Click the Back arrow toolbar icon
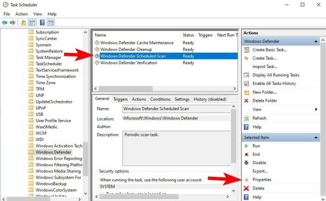 [5, 22]
